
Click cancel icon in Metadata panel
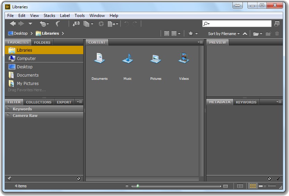coord(270,179)
